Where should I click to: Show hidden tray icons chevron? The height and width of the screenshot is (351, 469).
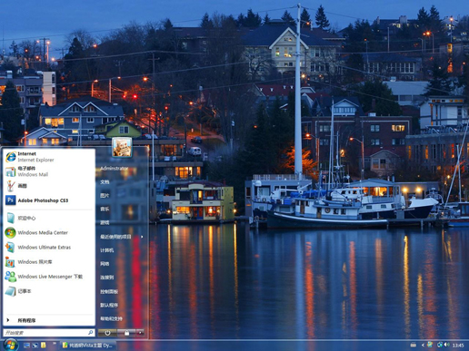(x=423, y=345)
